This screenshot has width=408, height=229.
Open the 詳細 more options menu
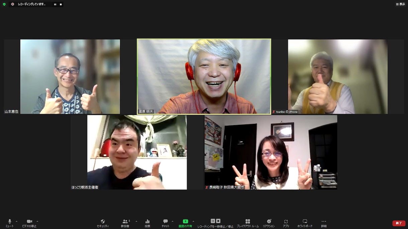coord(324,223)
